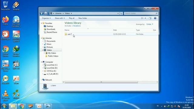Click the Explorer Back arrow button

tap(42, 13)
